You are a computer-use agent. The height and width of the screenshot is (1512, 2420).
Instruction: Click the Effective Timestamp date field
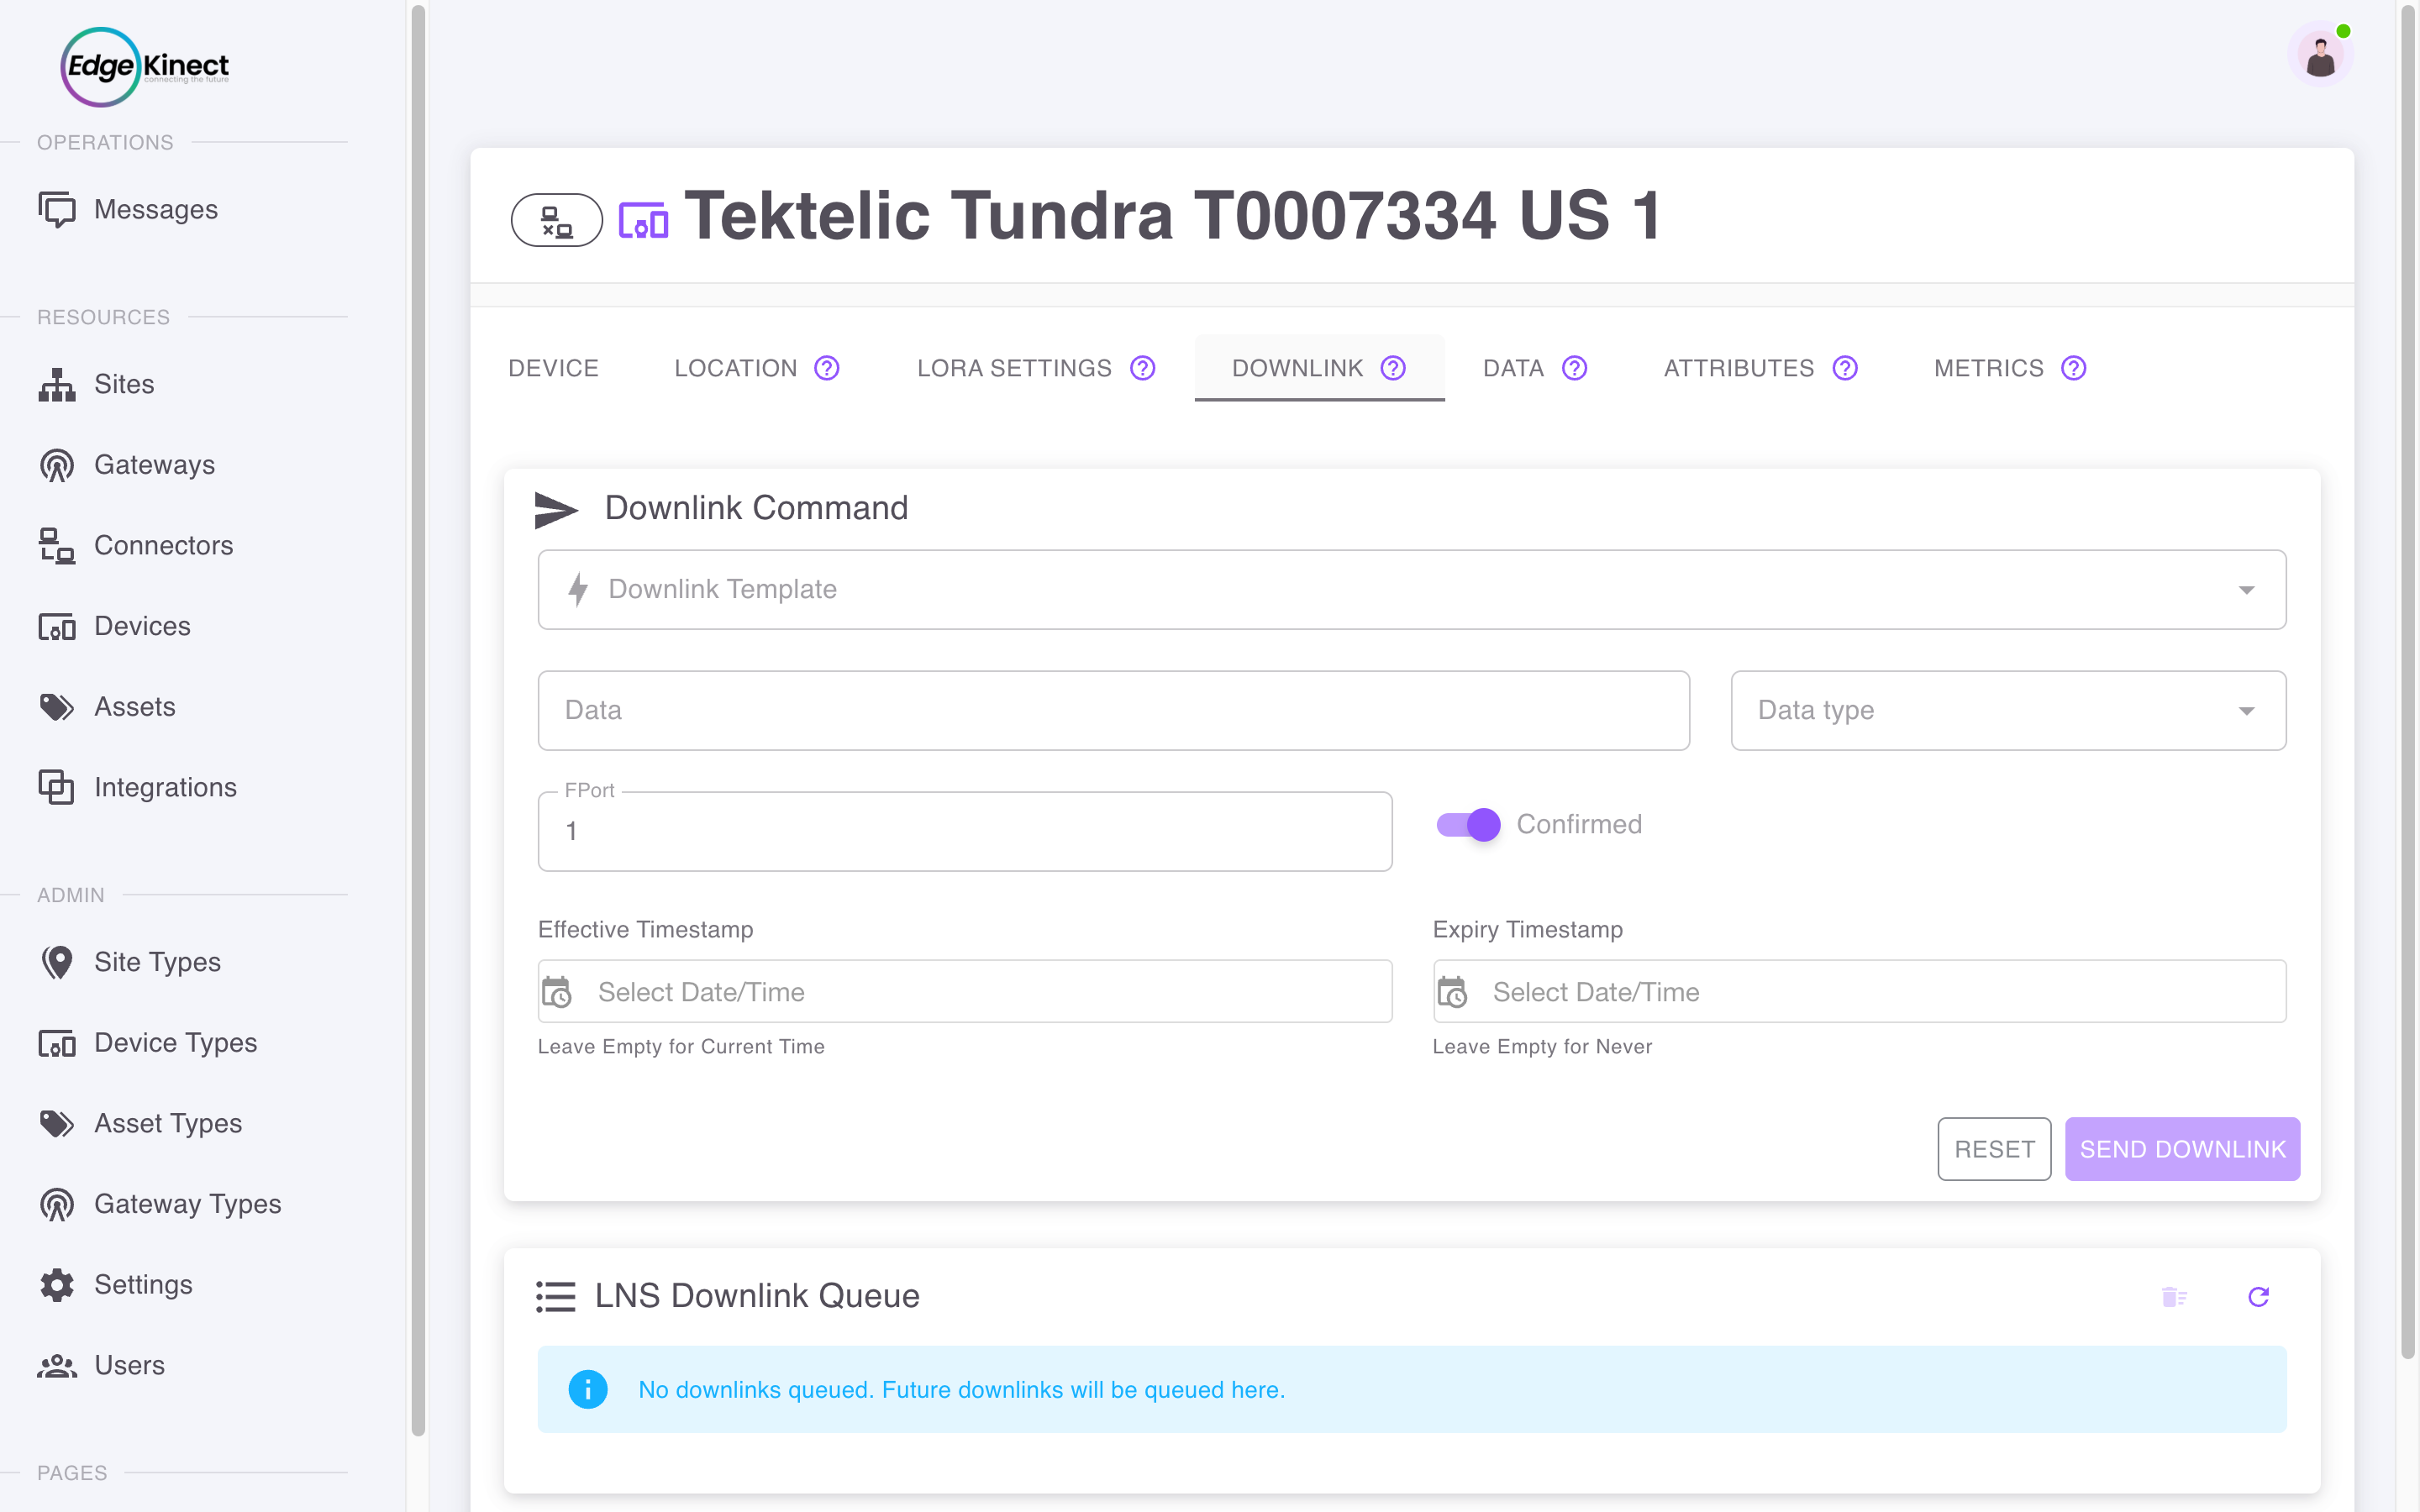point(964,991)
